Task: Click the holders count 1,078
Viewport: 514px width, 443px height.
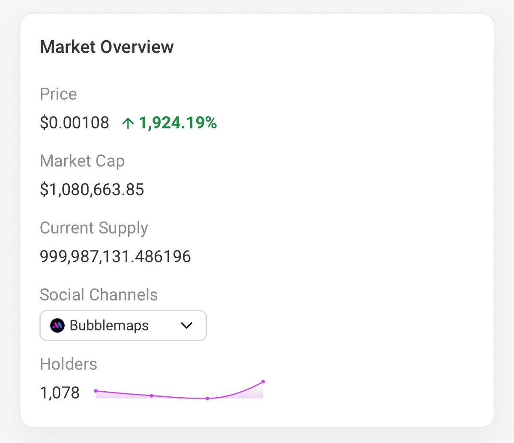Action: 60,392
